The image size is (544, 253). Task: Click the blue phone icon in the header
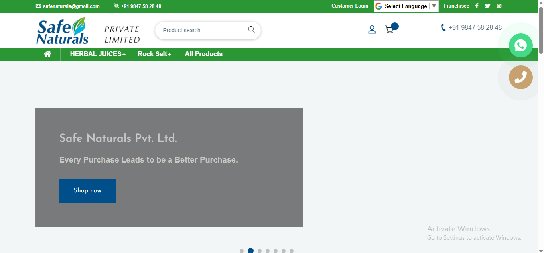[443, 27]
